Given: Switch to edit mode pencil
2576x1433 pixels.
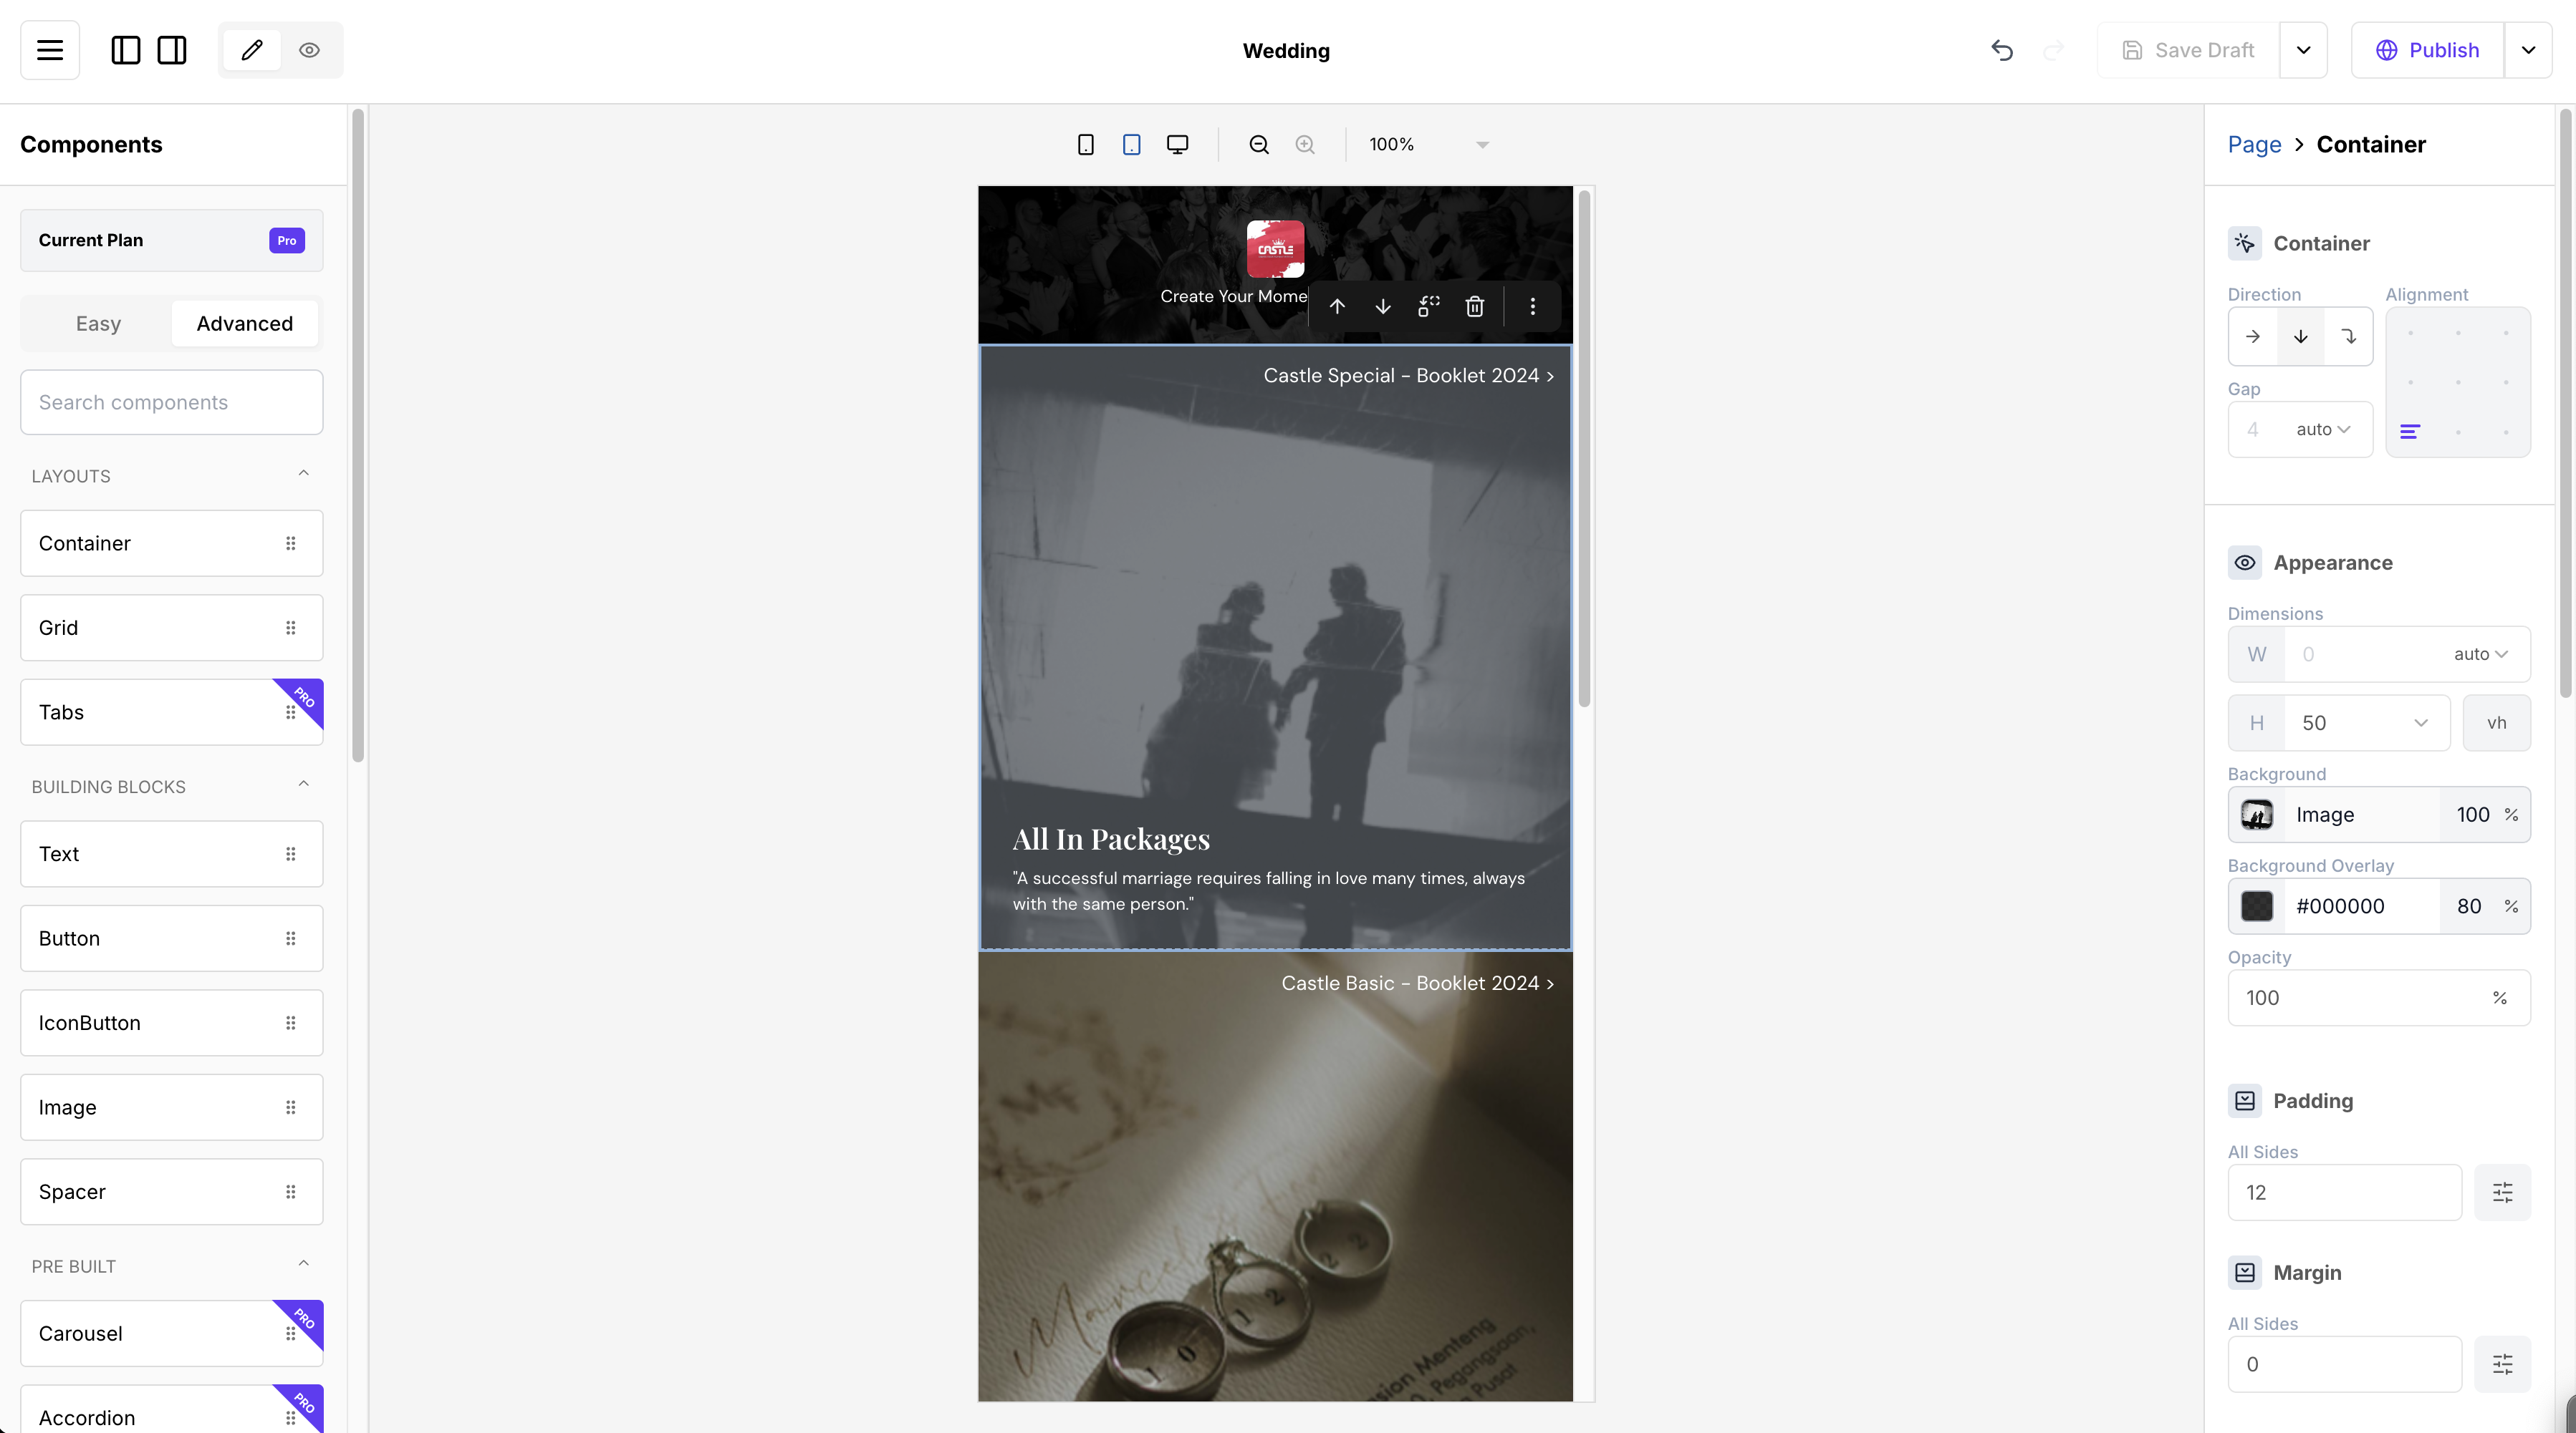Looking at the screenshot, I should pyautogui.click(x=252, y=50).
